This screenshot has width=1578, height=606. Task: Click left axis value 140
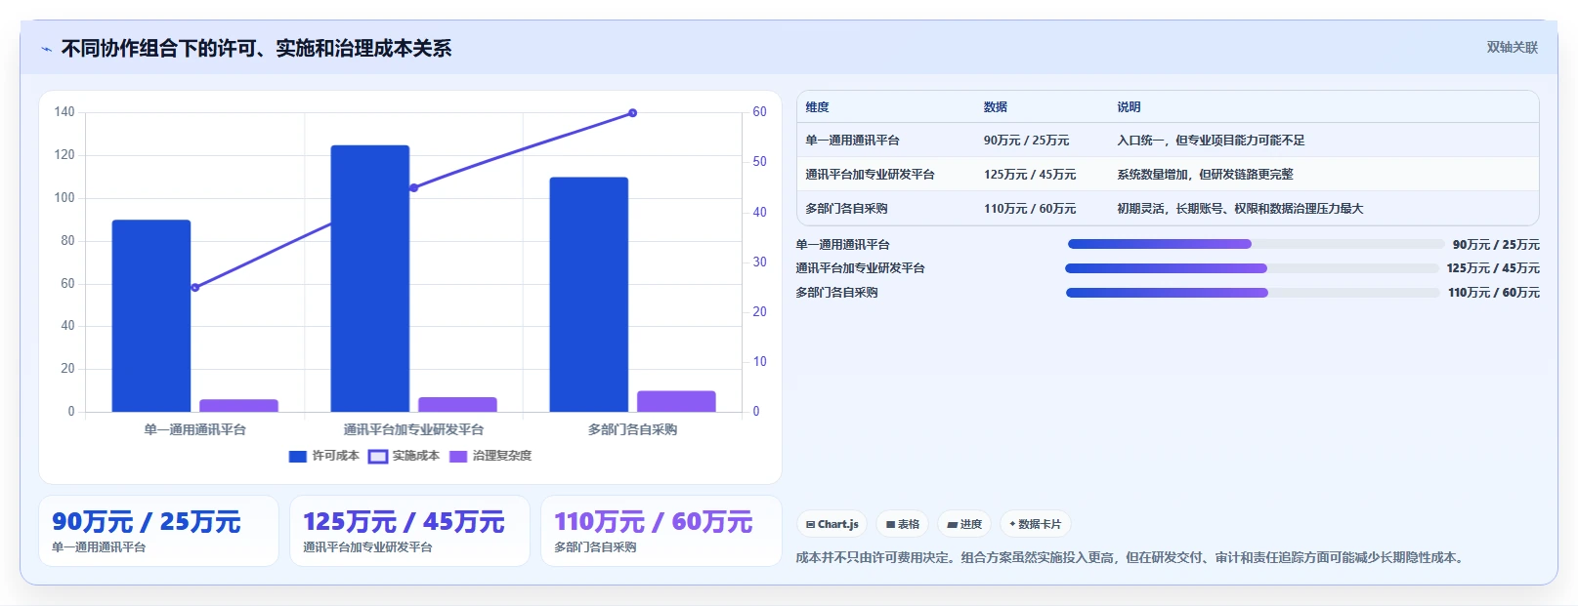pos(64,112)
